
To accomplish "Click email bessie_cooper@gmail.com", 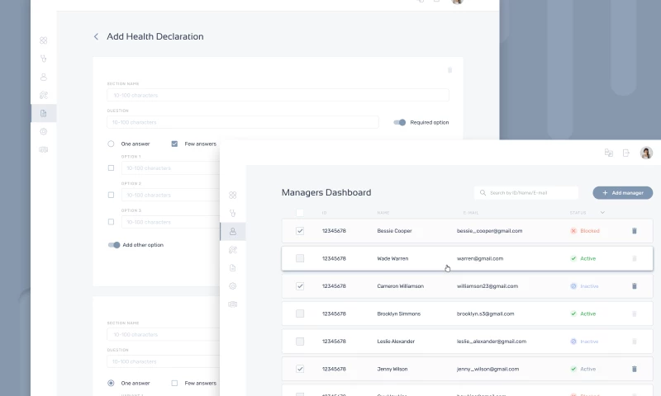I will point(489,231).
